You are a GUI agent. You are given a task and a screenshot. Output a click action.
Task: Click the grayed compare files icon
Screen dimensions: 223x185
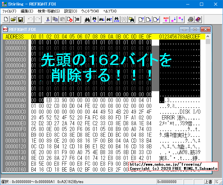point(124,19)
